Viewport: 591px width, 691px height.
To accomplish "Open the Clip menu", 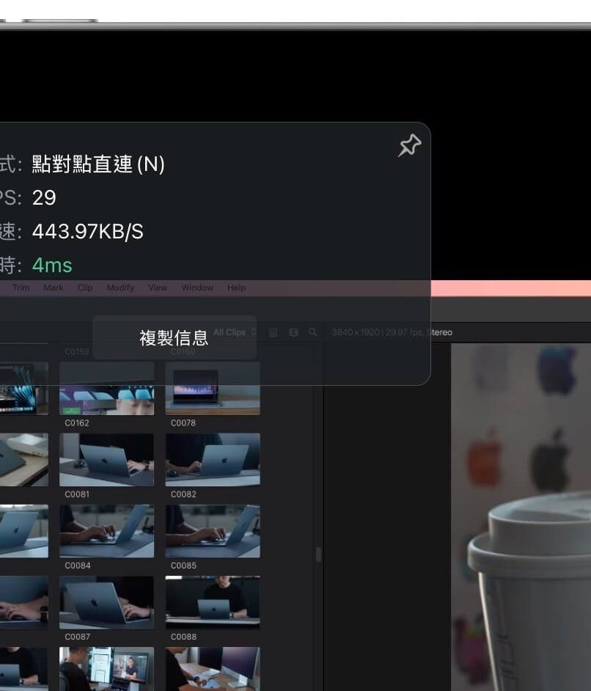I will pos(85,288).
